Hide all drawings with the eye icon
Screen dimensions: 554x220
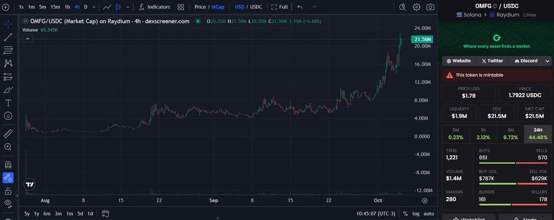click(8, 203)
